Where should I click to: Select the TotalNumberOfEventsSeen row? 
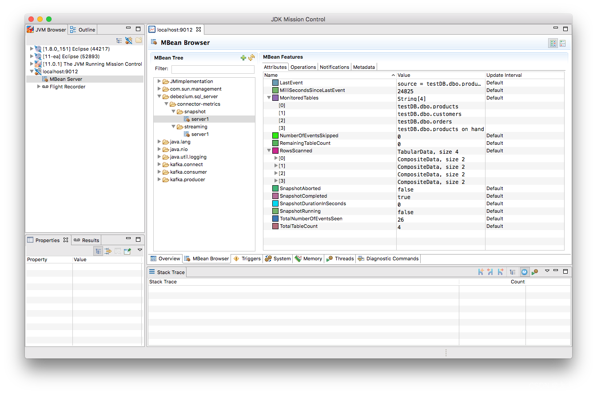(414, 219)
